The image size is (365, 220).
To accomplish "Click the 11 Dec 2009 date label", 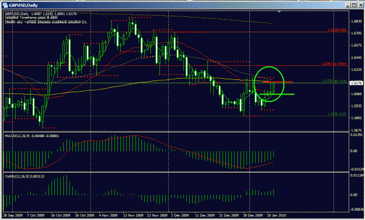I will click(x=205, y=215).
